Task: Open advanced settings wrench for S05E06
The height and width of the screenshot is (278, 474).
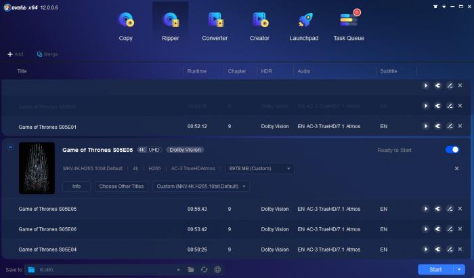Action: (437, 229)
